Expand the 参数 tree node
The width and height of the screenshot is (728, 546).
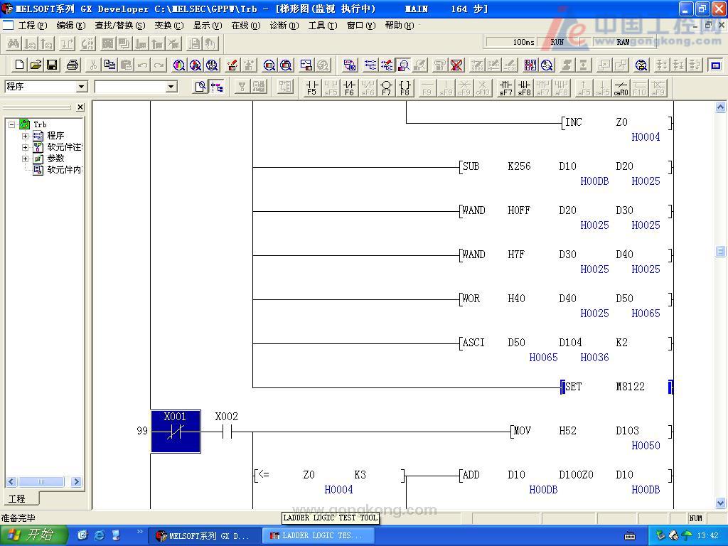point(26,159)
